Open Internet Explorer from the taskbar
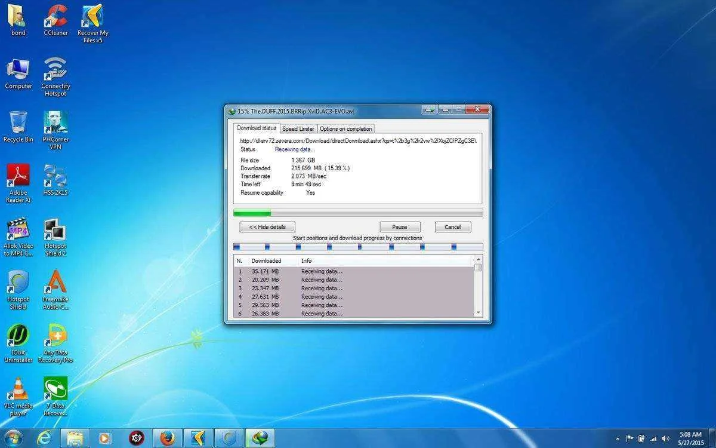 44,438
